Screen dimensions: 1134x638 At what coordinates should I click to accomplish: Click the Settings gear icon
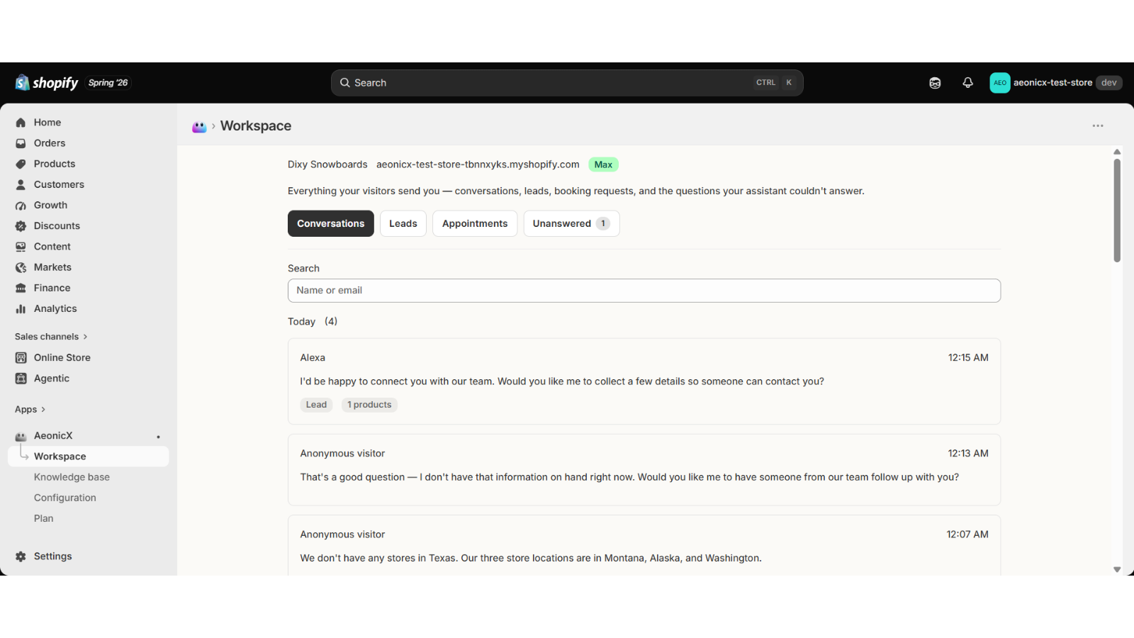click(21, 556)
